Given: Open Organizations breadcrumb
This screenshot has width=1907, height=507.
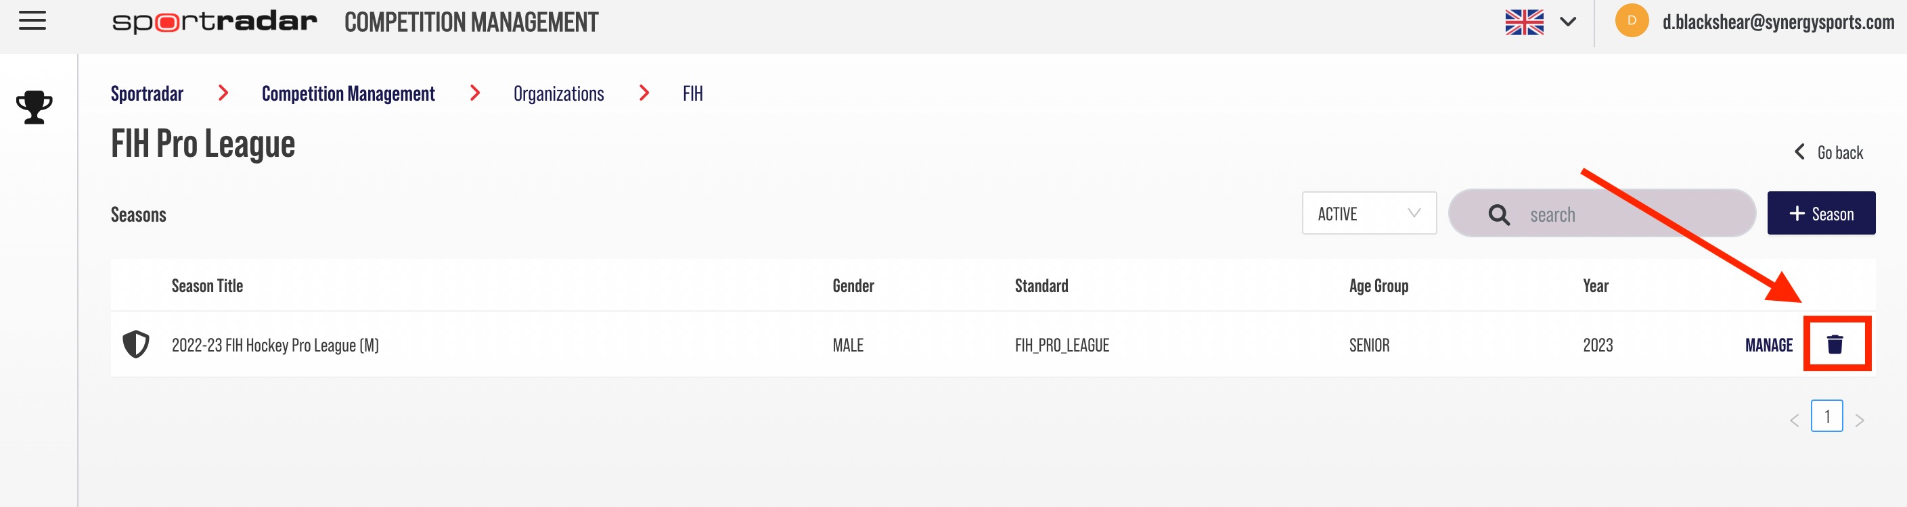Looking at the screenshot, I should click(x=558, y=94).
